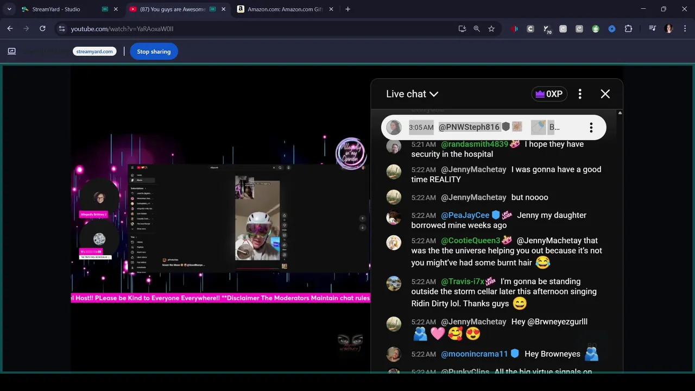
Task: Click @moonincrama11 profile avatar
Action: coord(394,355)
